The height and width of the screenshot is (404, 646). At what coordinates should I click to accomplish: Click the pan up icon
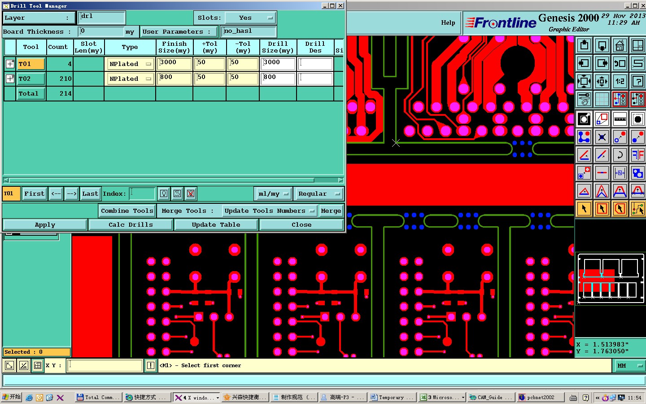click(x=584, y=45)
